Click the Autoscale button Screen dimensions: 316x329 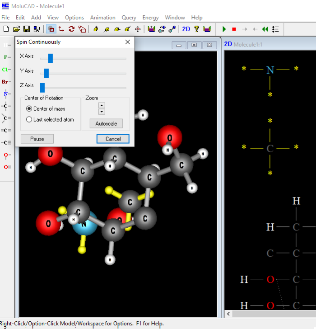[106, 123]
